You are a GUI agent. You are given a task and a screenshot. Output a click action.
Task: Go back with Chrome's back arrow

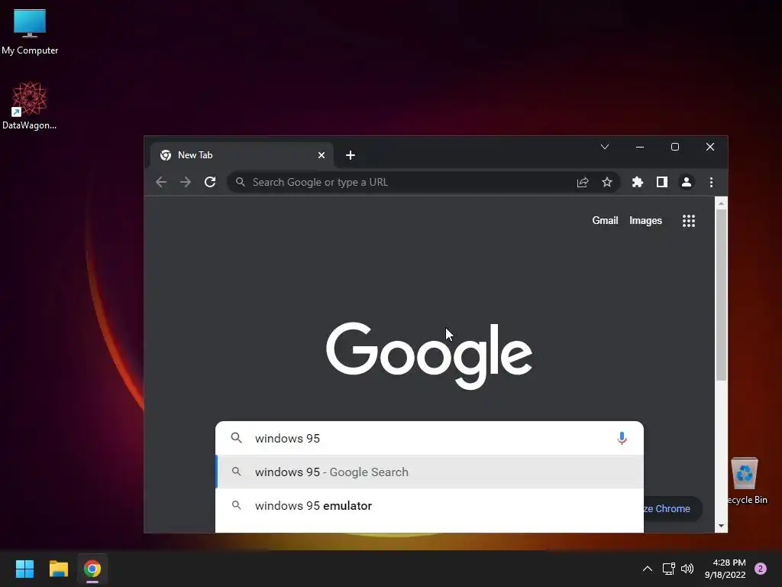161,182
